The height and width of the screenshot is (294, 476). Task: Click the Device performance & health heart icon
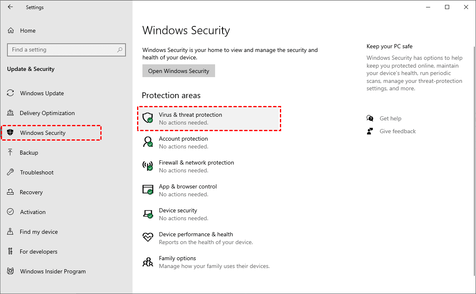(x=147, y=237)
